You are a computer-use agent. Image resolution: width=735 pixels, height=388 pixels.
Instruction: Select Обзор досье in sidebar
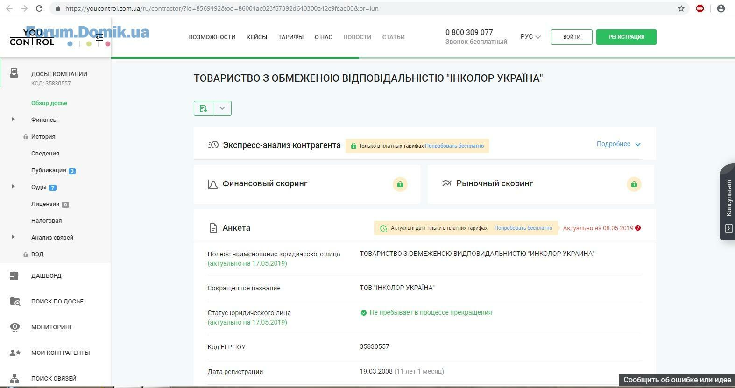point(49,103)
